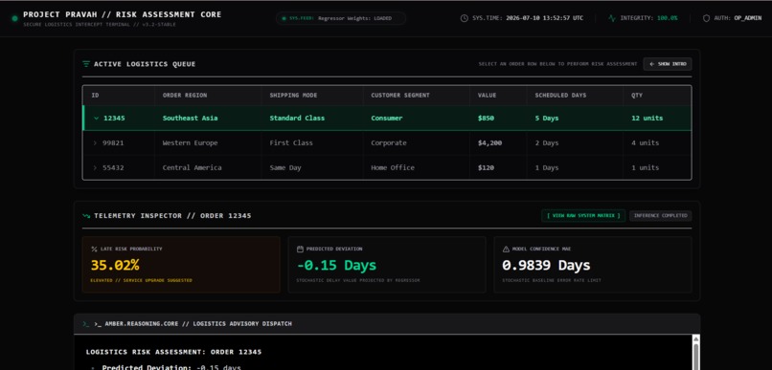772x370 pixels.
Task: Click the SYS-FEED Regressor Weights status pill
Action: (x=341, y=18)
